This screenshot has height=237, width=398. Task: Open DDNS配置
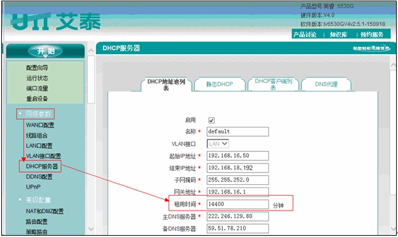pos(39,176)
